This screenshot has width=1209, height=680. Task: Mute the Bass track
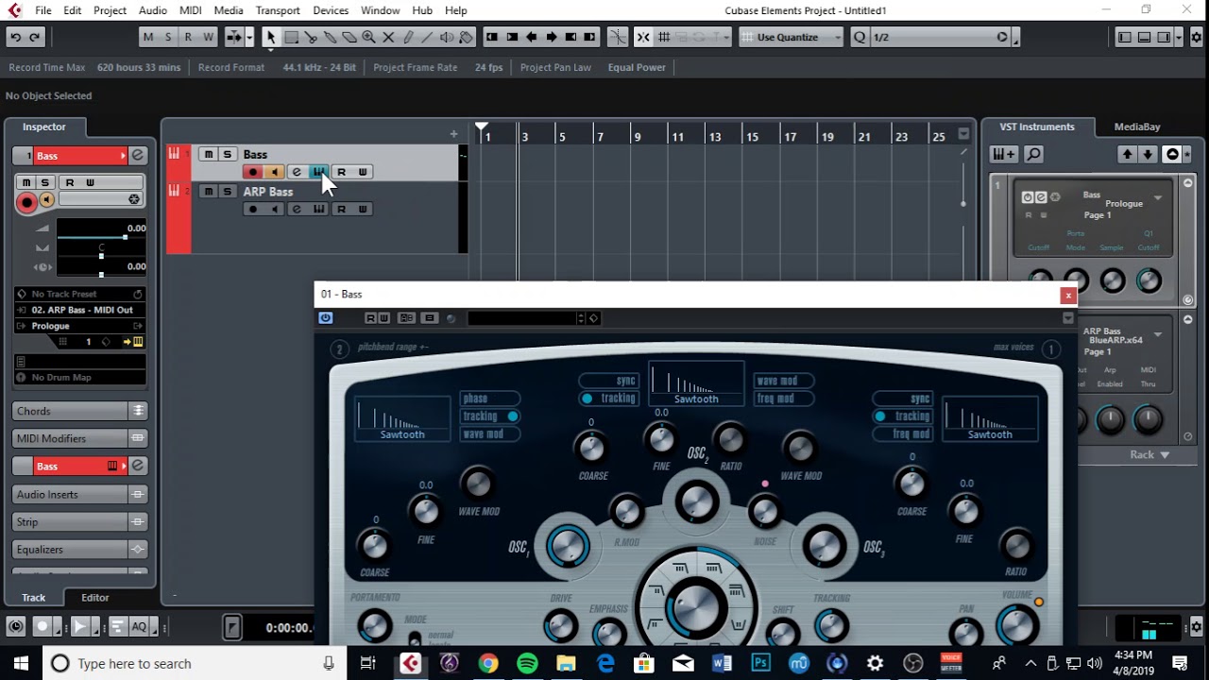(x=209, y=154)
